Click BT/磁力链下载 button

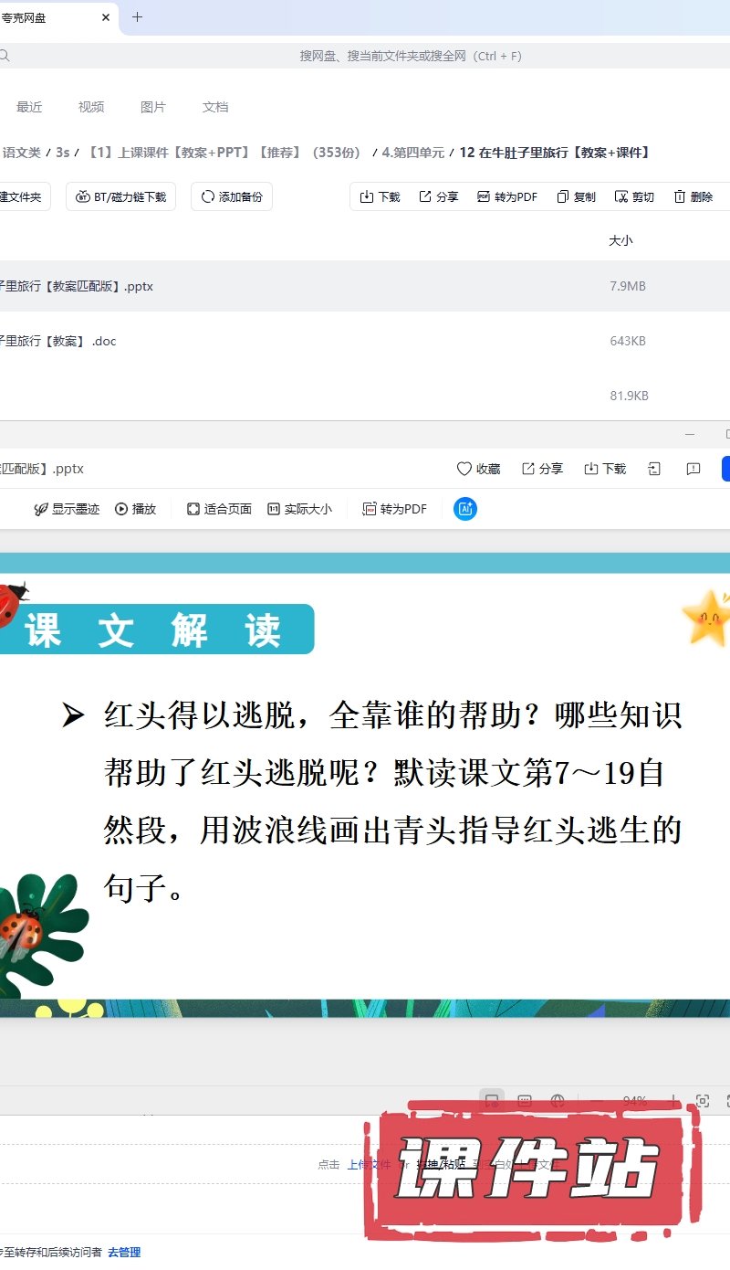coord(121,196)
